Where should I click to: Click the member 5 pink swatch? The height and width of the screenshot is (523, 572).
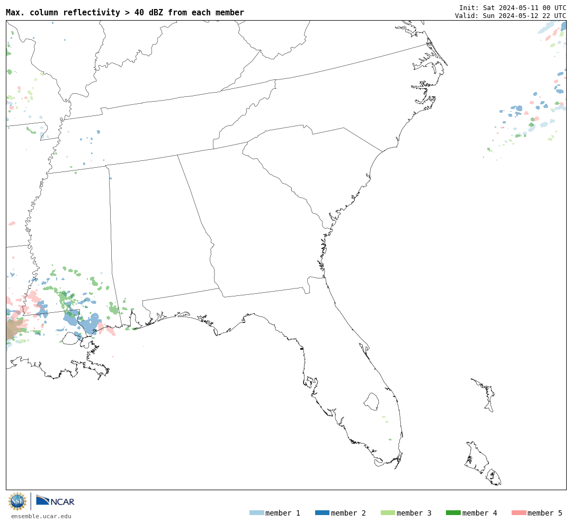[519, 513]
